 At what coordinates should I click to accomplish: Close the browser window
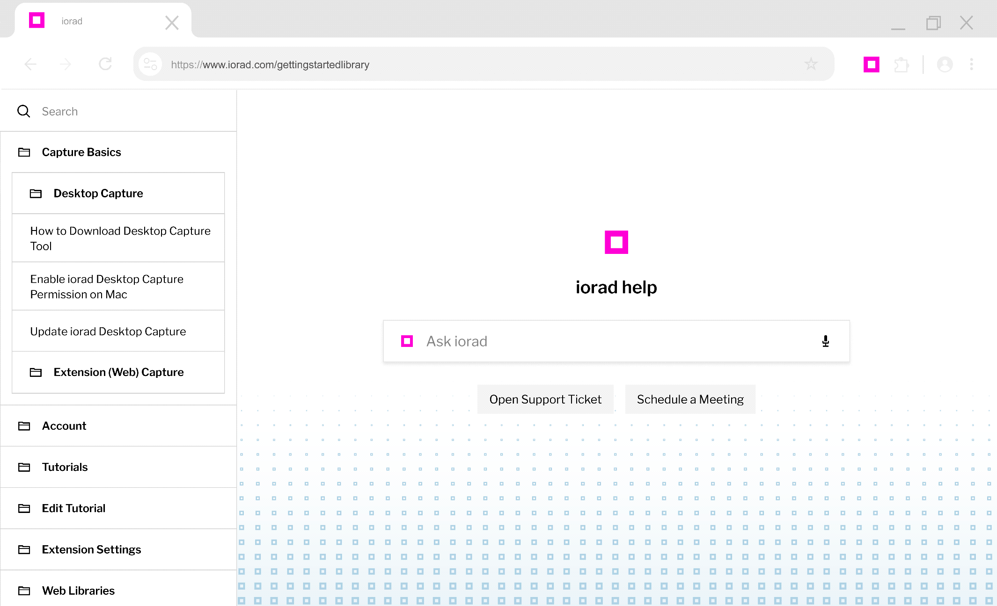point(966,23)
